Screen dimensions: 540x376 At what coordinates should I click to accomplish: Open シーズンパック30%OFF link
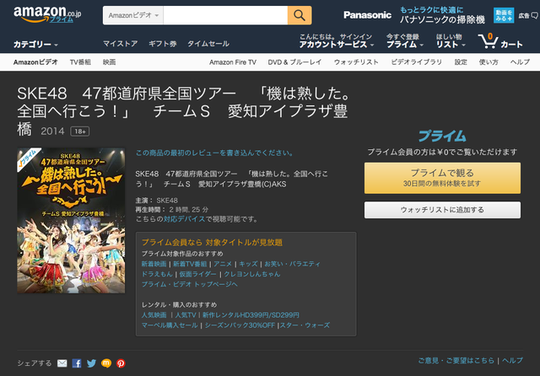(x=240, y=325)
